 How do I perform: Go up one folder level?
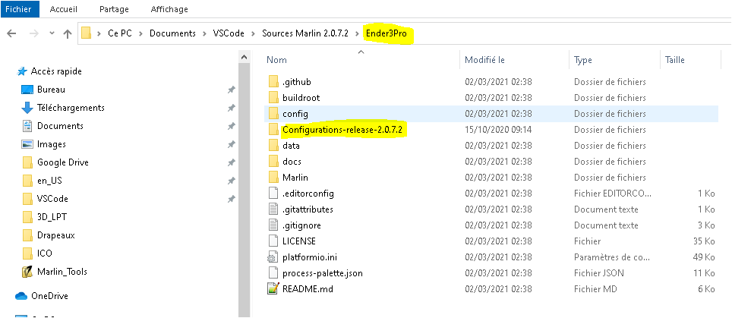coord(68,33)
